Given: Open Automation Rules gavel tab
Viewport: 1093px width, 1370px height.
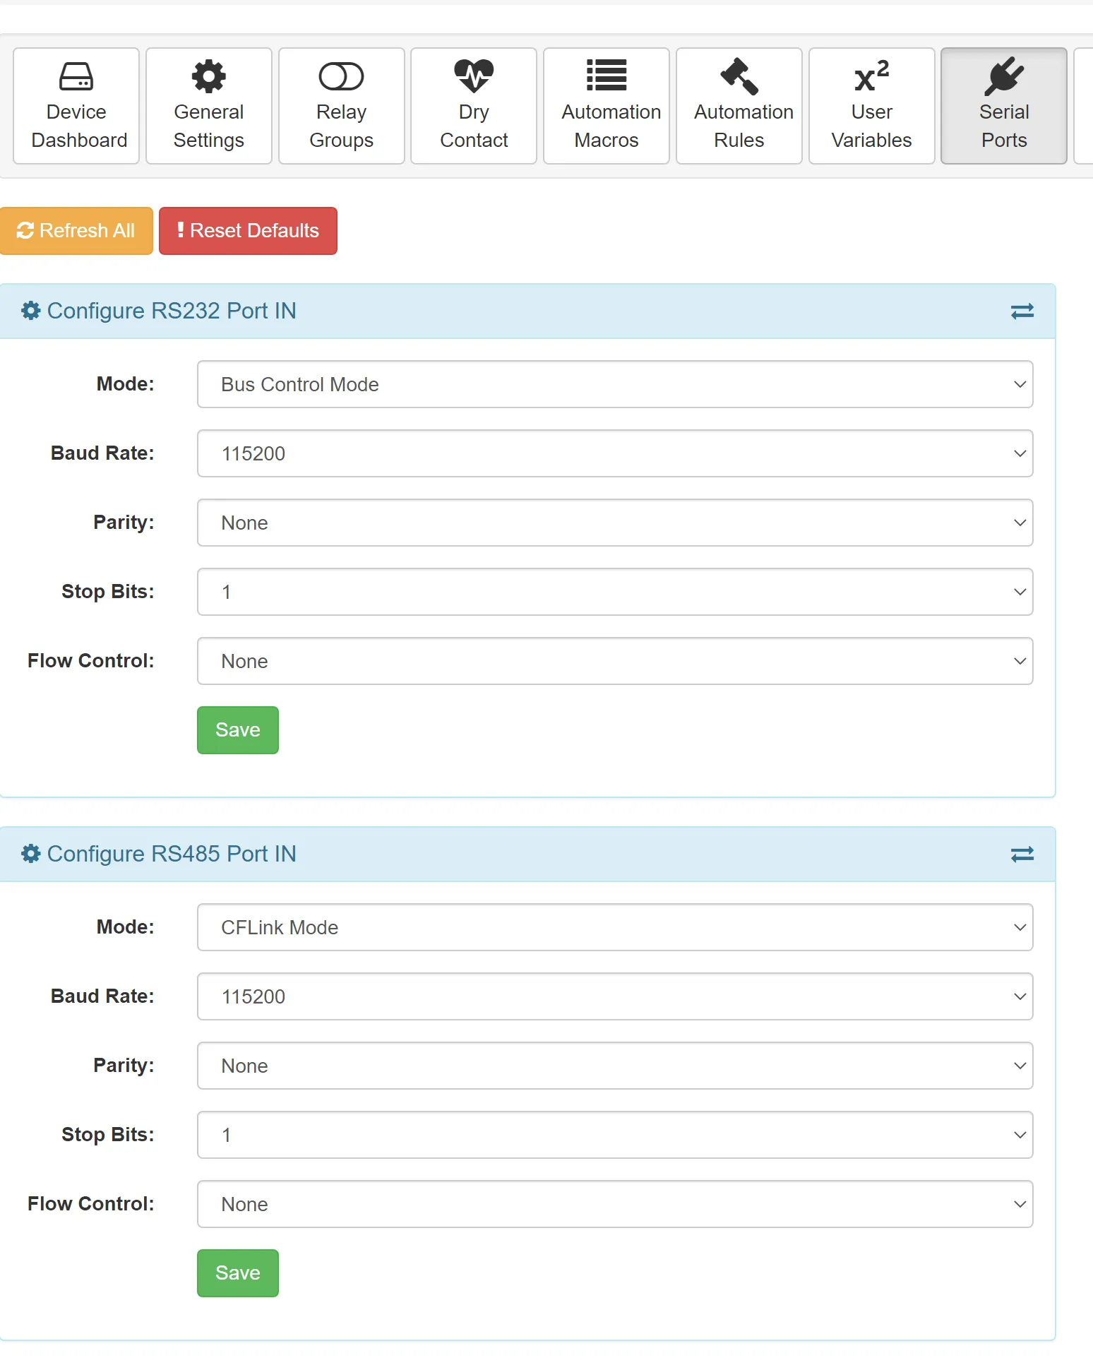Looking at the screenshot, I should point(739,106).
